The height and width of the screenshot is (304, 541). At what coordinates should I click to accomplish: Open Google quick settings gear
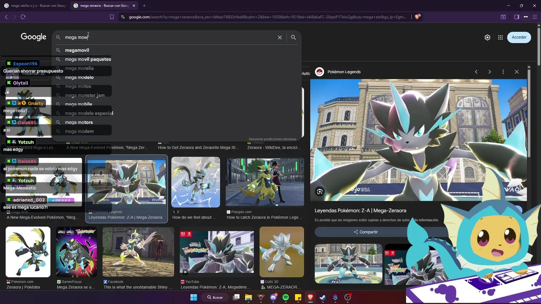pos(487,37)
